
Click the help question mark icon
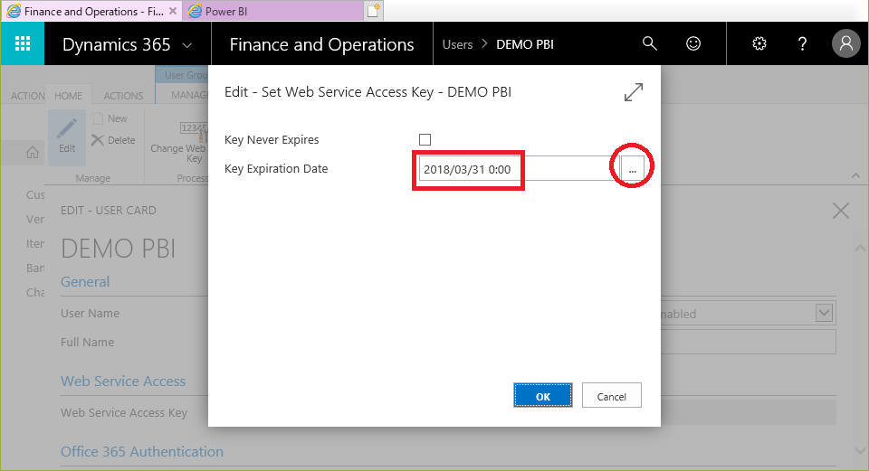click(803, 43)
